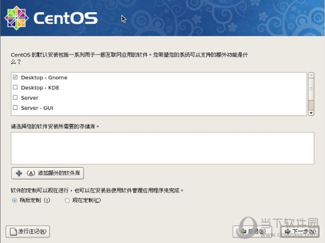Go back with the 后退 button
The height and width of the screenshot is (243, 325).
point(252,231)
